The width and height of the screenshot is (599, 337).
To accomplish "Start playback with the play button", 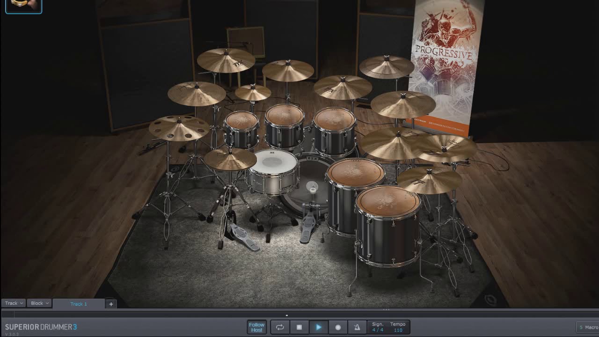I will (319, 327).
